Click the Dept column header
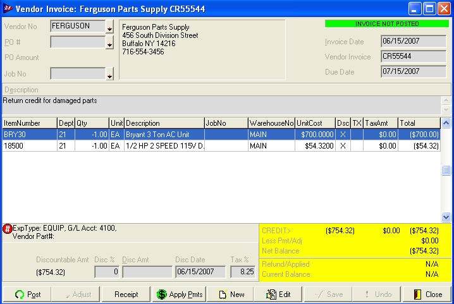The width and height of the screenshot is (454, 304). point(66,123)
